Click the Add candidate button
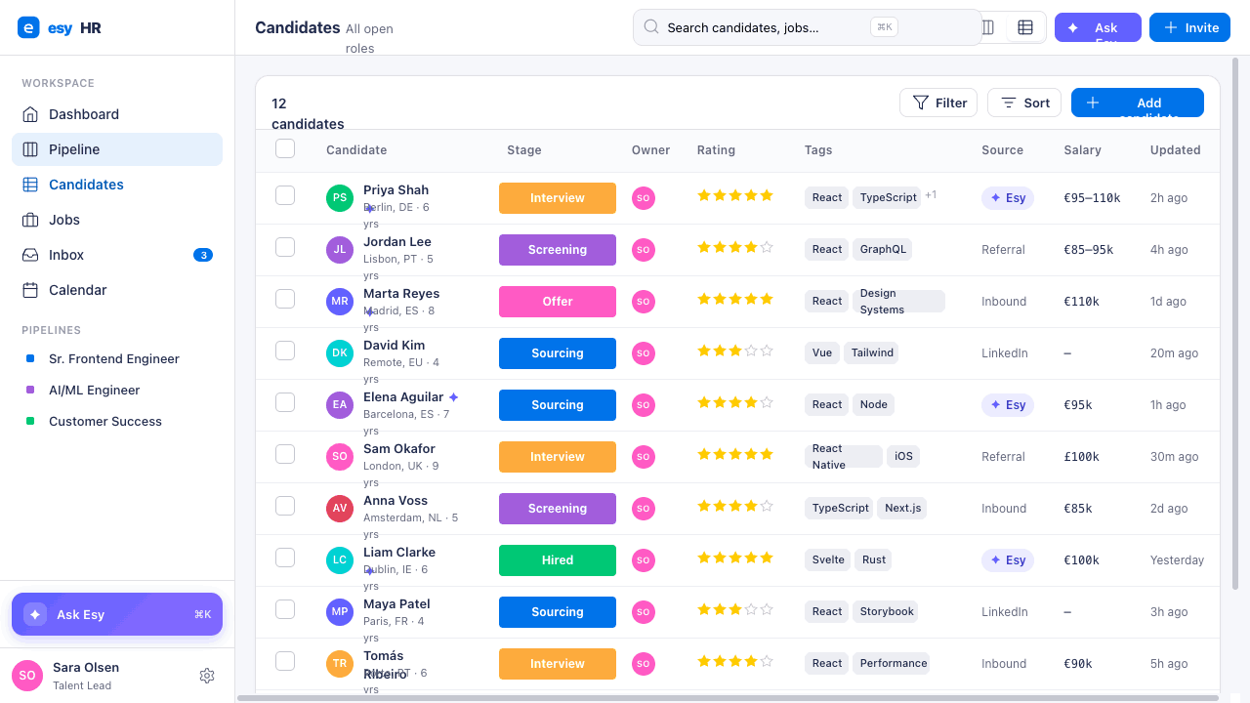Image resolution: width=1250 pixels, height=703 pixels. 1138,103
